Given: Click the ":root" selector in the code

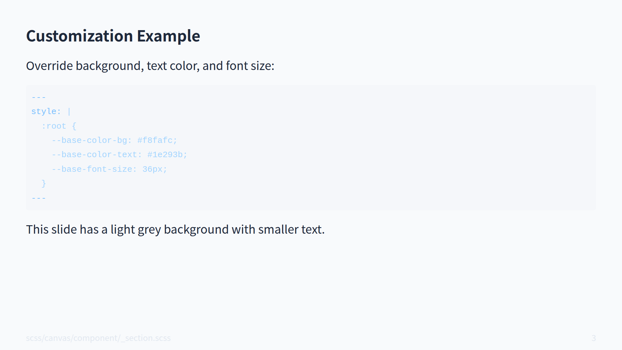Looking at the screenshot, I should coord(54,126).
